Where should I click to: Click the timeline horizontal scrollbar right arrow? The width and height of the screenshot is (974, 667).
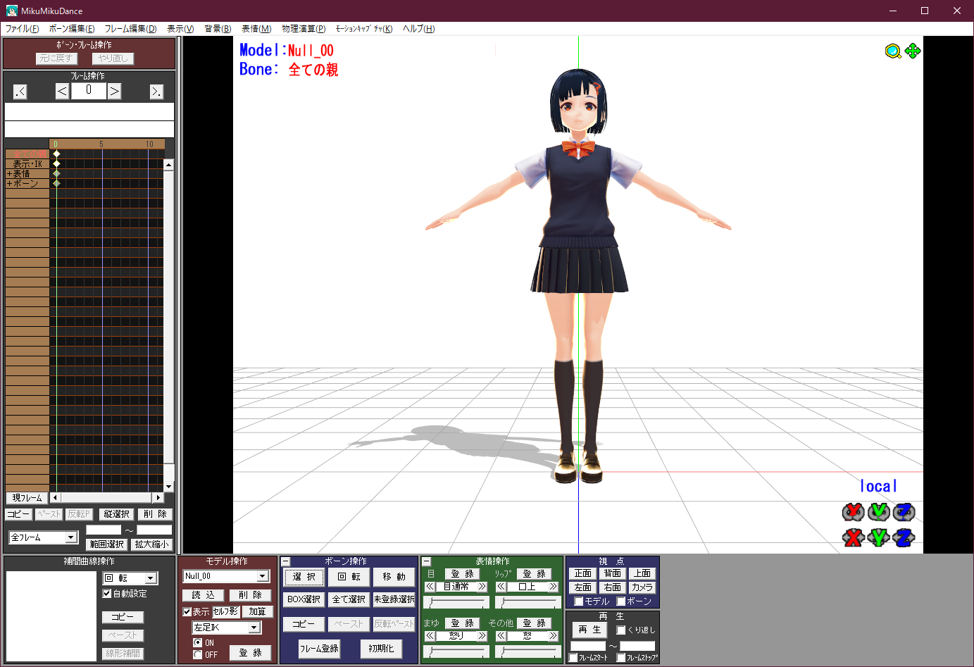click(158, 497)
